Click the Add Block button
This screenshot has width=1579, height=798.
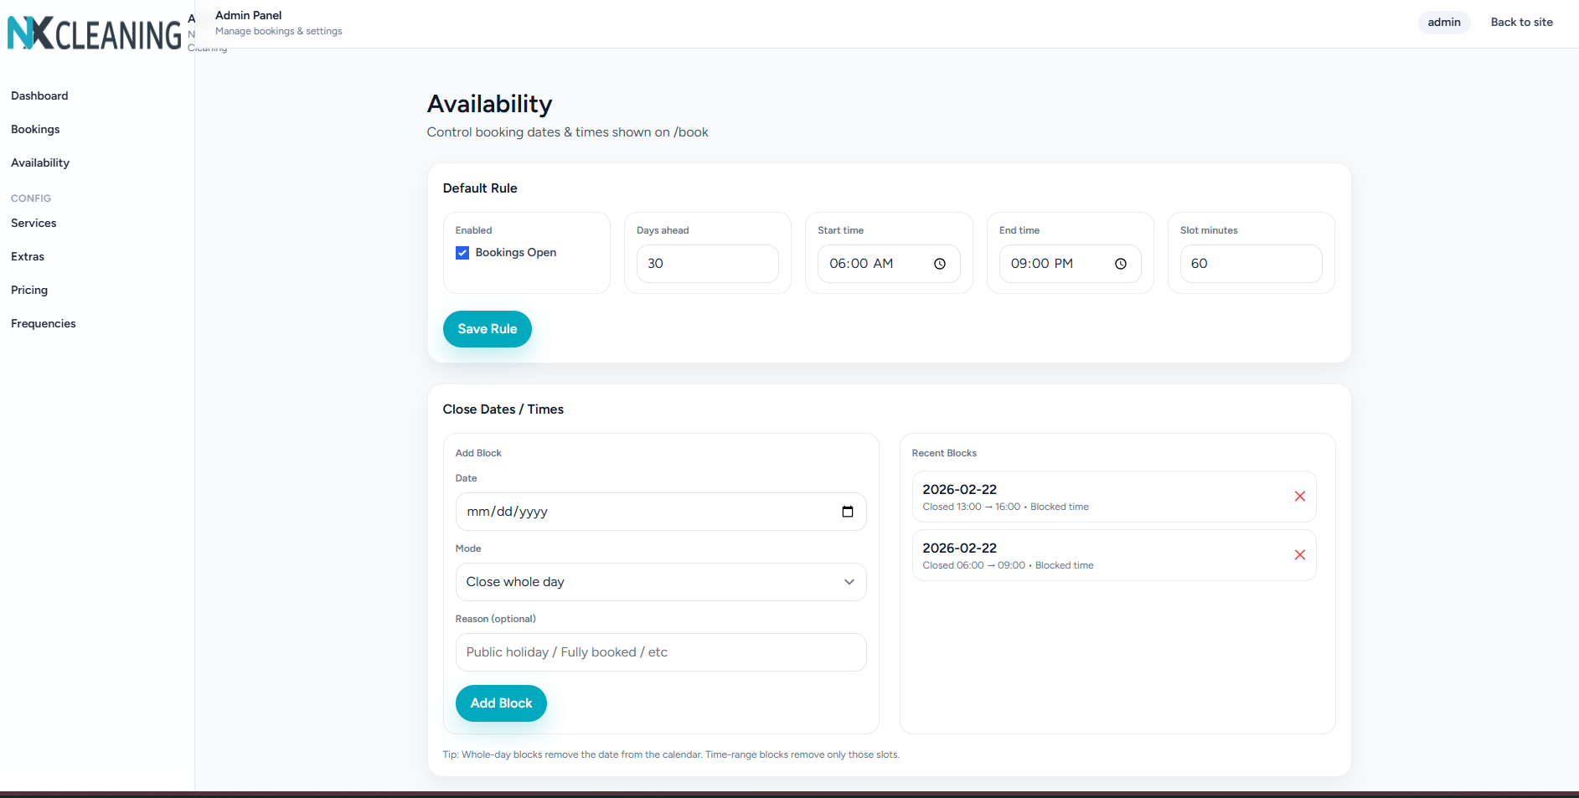pos(501,703)
